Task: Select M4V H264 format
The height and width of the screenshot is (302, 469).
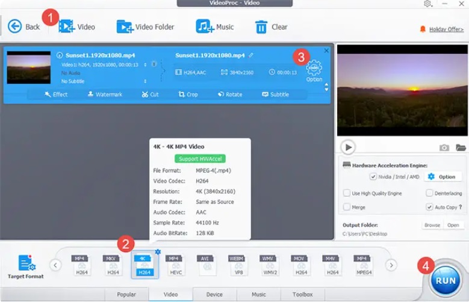Action: tap(332, 265)
